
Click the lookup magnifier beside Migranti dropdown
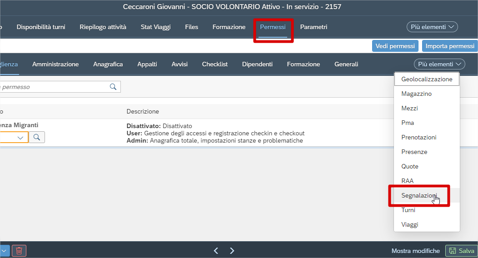37,137
